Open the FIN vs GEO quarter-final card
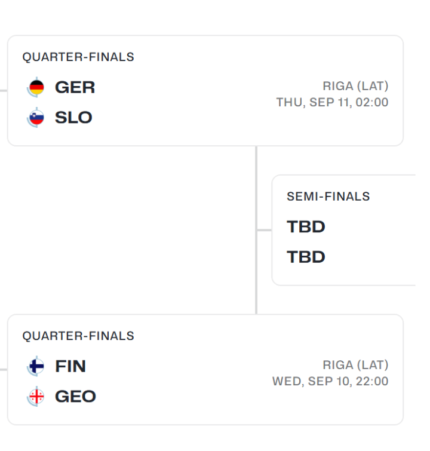The height and width of the screenshot is (451, 430). tap(205, 370)
